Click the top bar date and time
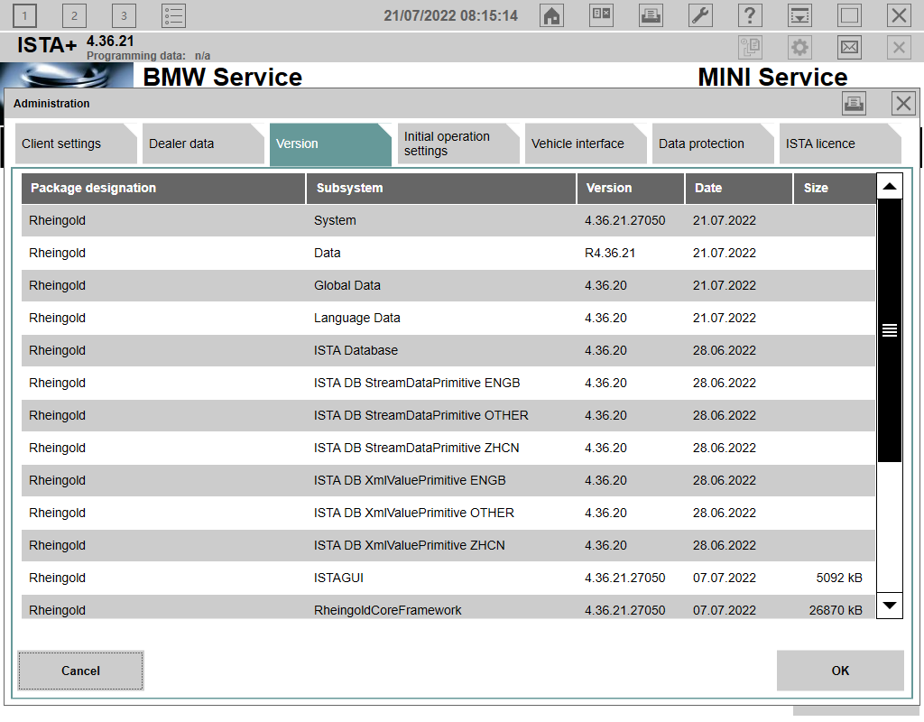This screenshot has width=924, height=722. point(451,16)
